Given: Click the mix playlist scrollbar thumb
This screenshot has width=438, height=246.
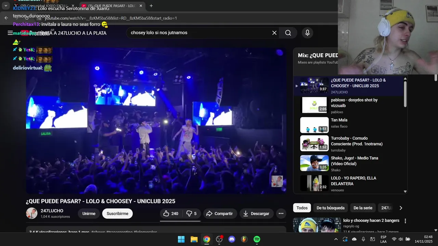Looking at the screenshot, I should (405, 94).
